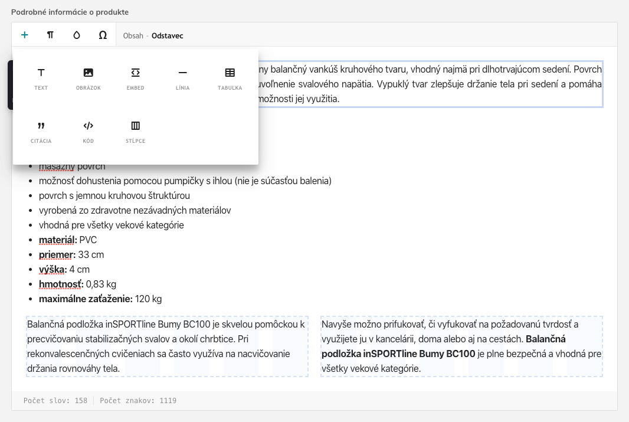Click the 'Počet slov: 158' status text
This screenshot has height=422, width=629.
coord(55,400)
